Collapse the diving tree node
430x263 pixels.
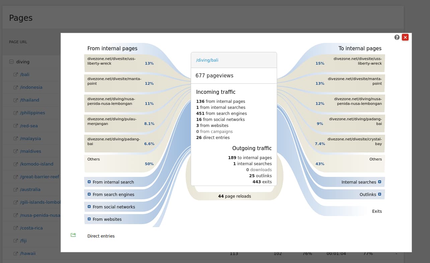click(x=11, y=62)
